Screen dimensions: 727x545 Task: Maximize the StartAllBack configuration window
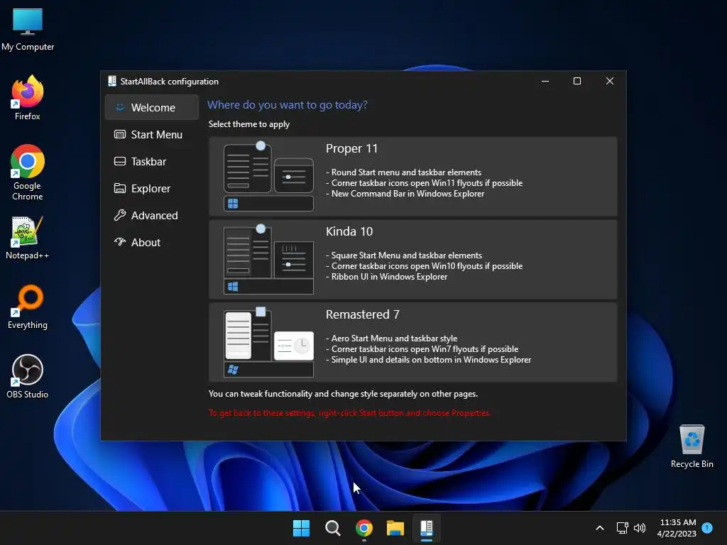pos(577,81)
